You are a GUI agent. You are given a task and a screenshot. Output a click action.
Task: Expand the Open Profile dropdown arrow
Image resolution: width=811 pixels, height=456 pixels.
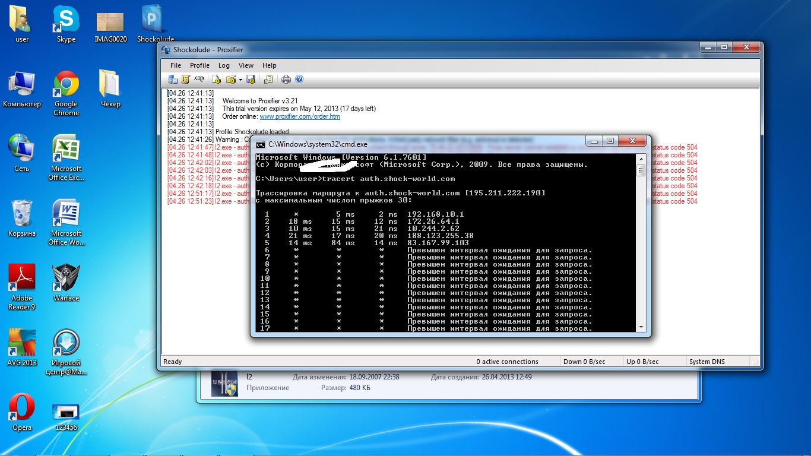pyautogui.click(x=240, y=80)
